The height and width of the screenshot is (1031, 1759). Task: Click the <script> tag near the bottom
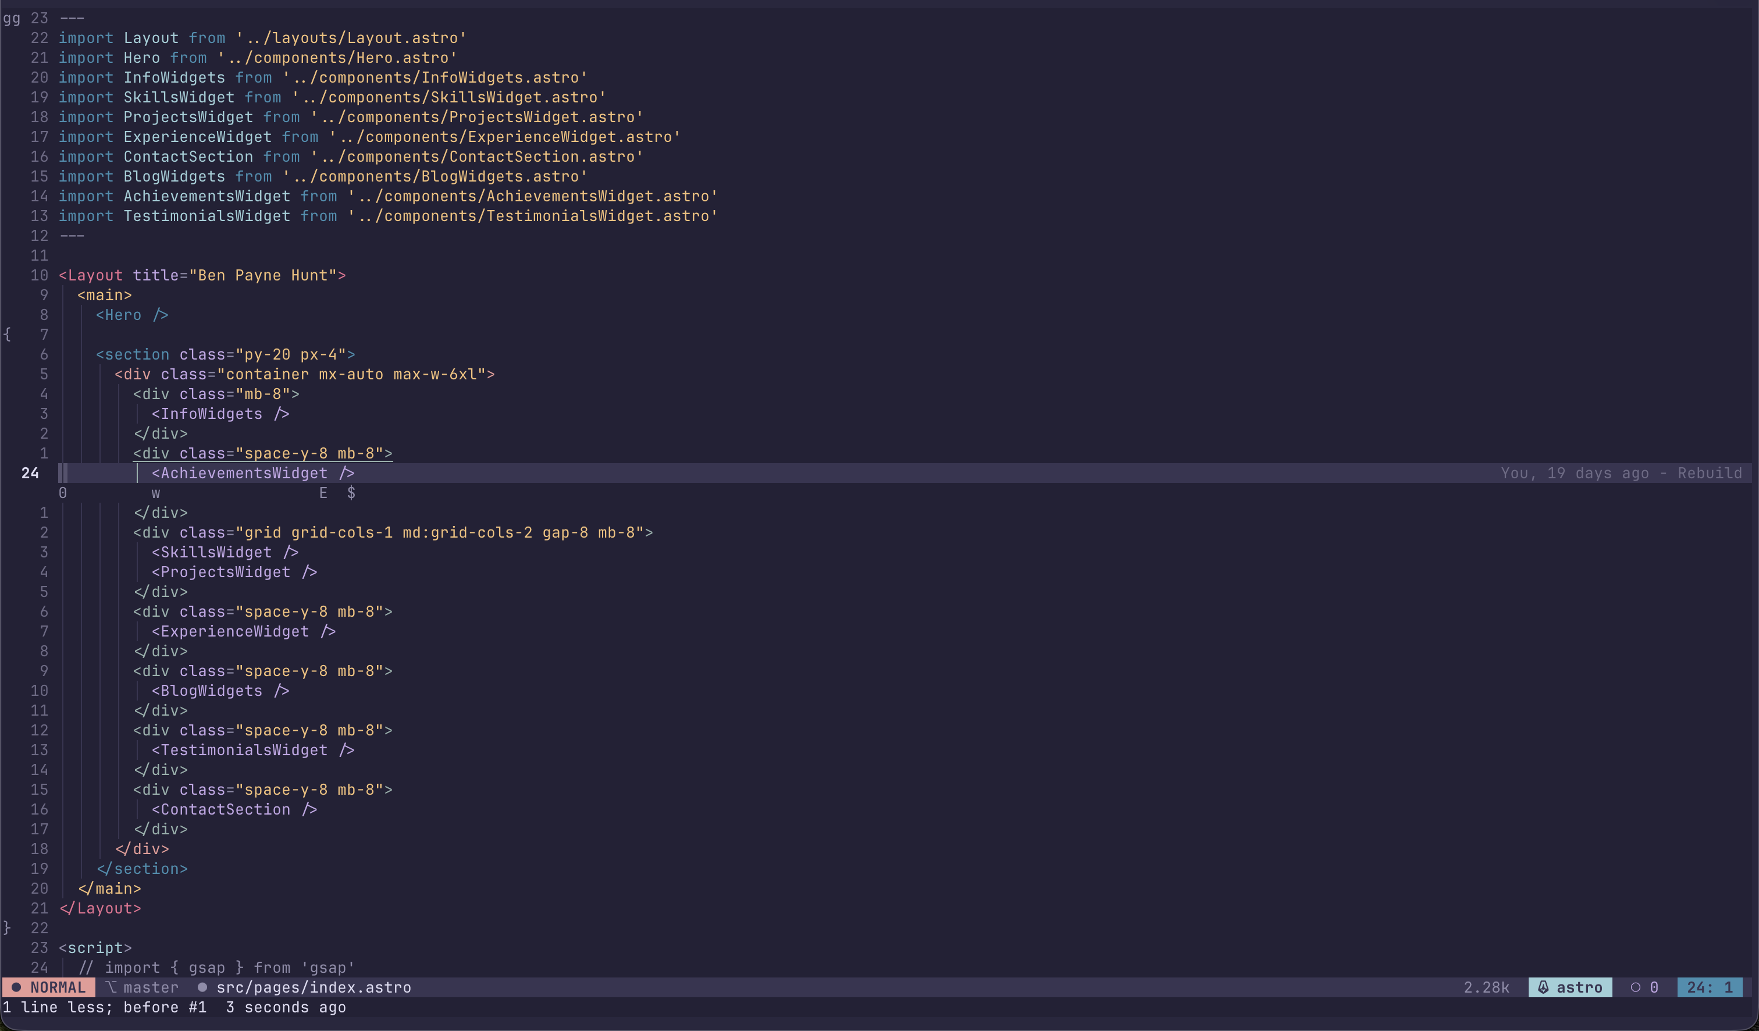(x=95, y=948)
